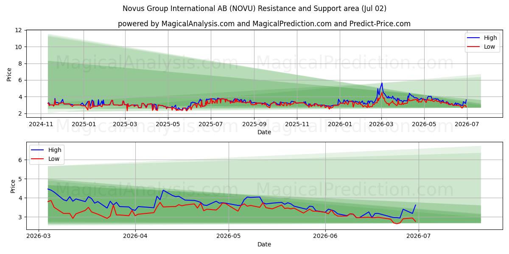Click the '2026-01' tick label on the top chart's x-axis
Screen dimensions: 509x254
340,124
